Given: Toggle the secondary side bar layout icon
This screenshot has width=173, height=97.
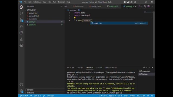Looking at the screenshot, I should coord(131,2).
